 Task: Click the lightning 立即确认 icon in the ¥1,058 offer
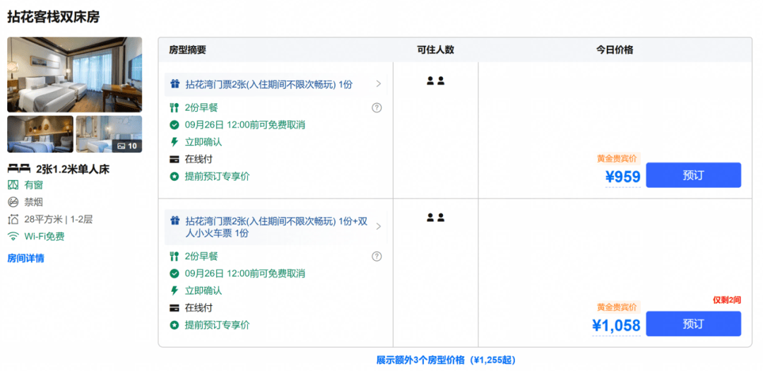click(175, 290)
